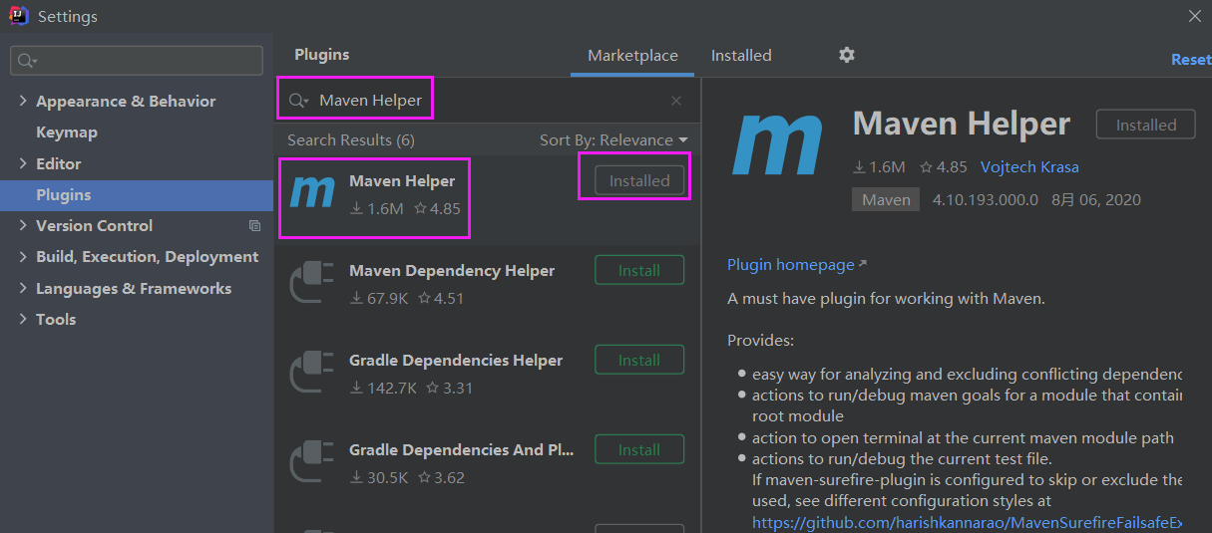Open the Vojtech Krasa author link
1212x533 pixels.
pyautogui.click(x=1029, y=167)
